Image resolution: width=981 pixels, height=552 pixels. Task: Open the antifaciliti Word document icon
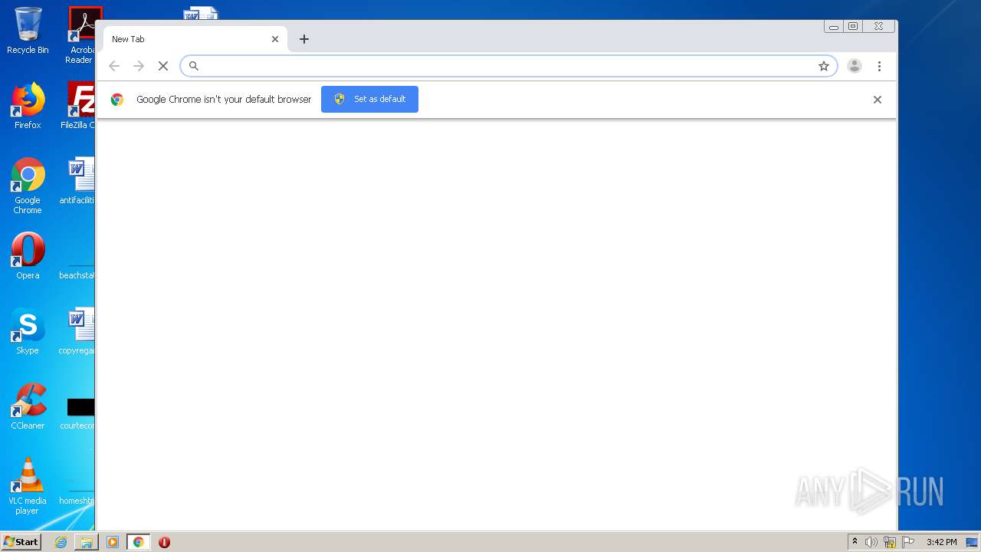79,181
